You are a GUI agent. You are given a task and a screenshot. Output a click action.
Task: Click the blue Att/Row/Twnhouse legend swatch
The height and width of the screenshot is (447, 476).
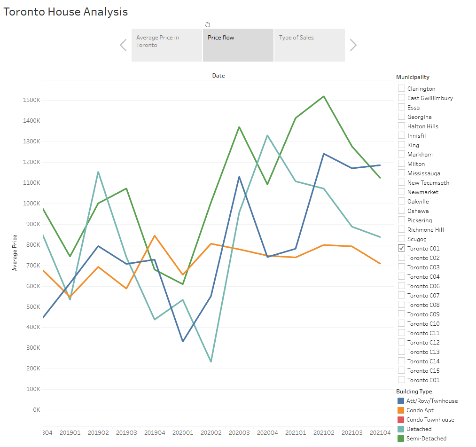(x=401, y=401)
